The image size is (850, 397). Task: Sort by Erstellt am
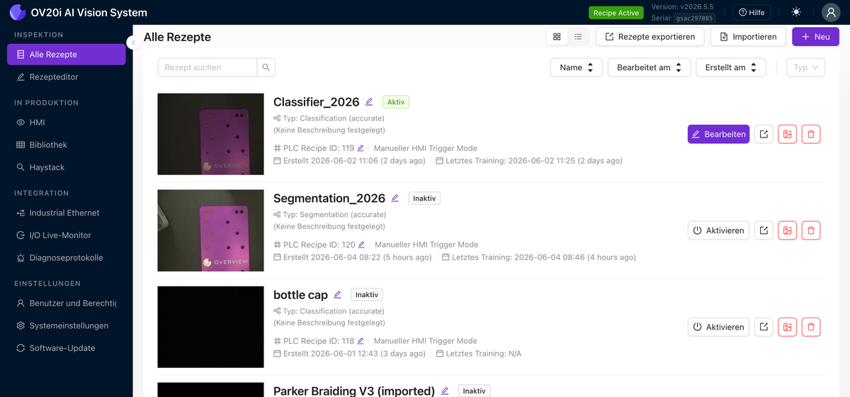(731, 67)
